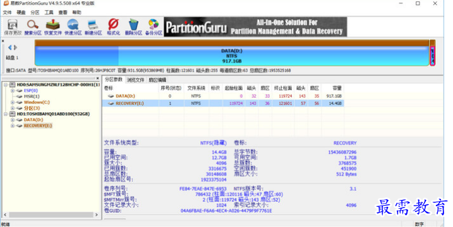Screen dimensions: 453x227
Task: Click the drive icon beside Windows(C:)
Action: click(x=20, y=102)
